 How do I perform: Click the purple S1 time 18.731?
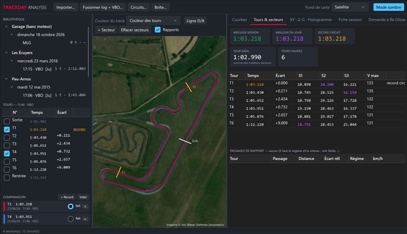point(304,125)
